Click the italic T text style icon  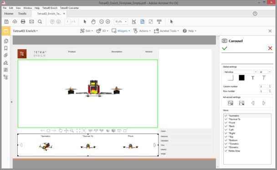pyautogui.click(x=264, y=78)
